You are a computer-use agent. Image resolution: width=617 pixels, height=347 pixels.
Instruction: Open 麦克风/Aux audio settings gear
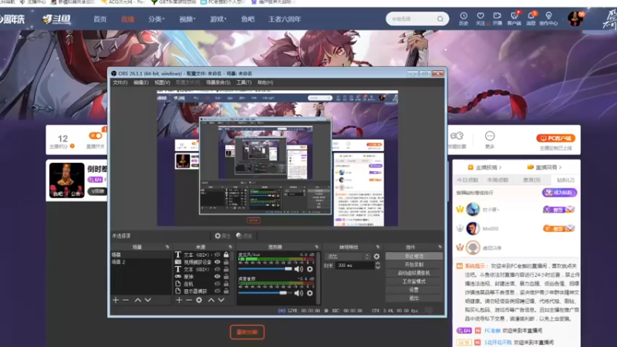click(310, 269)
